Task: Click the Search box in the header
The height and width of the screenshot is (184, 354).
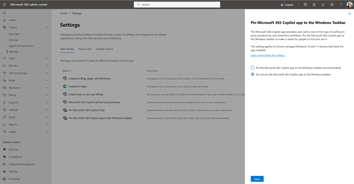Action: [177, 5]
